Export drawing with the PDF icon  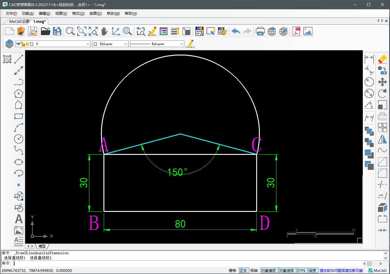(x=297, y=31)
